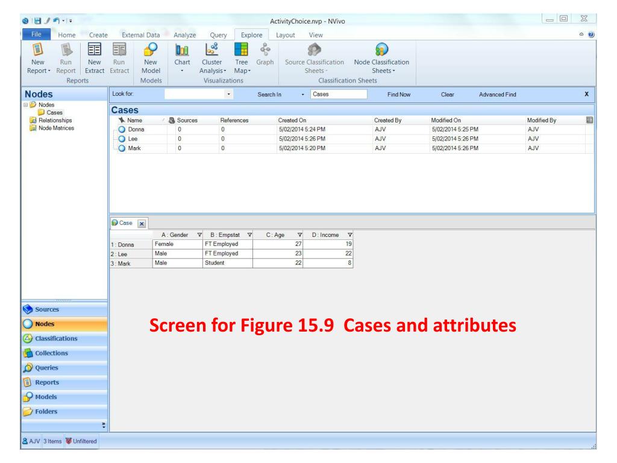Open the File menu
617x463 pixels.
(36, 34)
